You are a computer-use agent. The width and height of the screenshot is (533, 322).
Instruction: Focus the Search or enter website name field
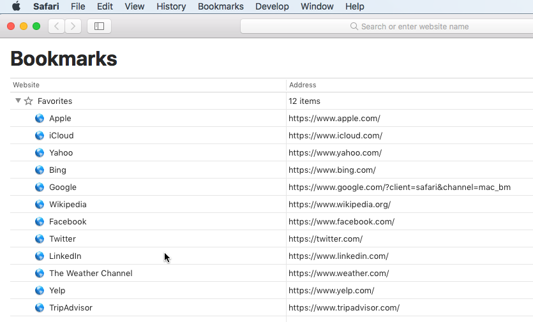click(386, 26)
